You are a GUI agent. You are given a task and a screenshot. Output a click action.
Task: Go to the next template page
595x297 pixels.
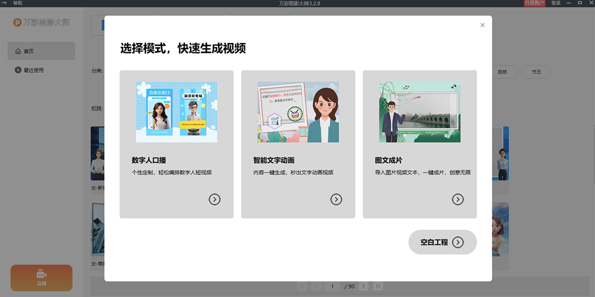tap(363, 286)
